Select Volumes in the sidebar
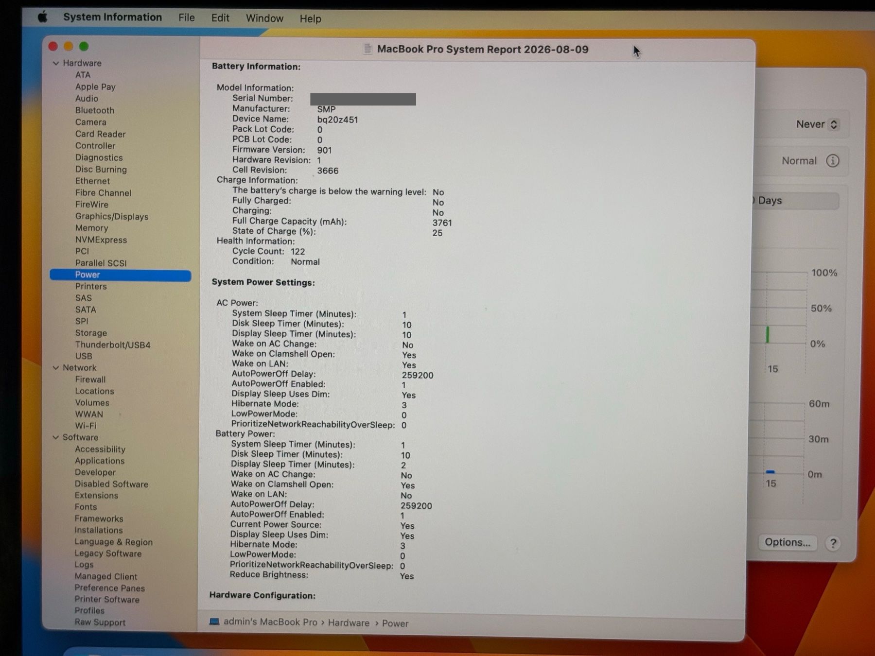This screenshot has width=875, height=656. [x=92, y=403]
